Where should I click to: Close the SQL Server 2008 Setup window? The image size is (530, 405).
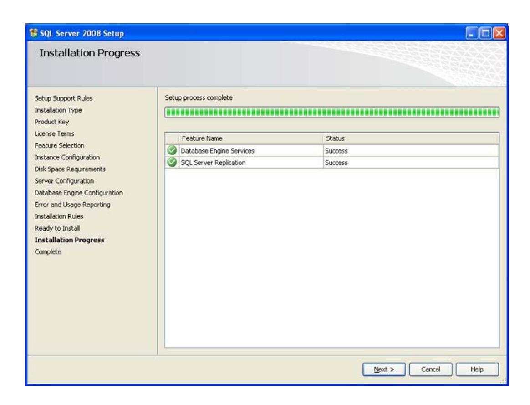[499, 33]
